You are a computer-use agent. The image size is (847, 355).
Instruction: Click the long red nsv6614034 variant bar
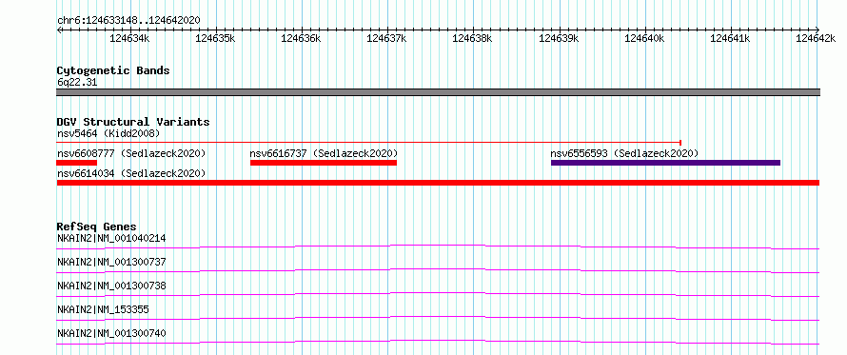438,183
